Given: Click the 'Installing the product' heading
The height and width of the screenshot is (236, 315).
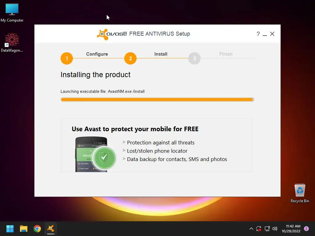Looking at the screenshot, I should pyautogui.click(x=95, y=75).
